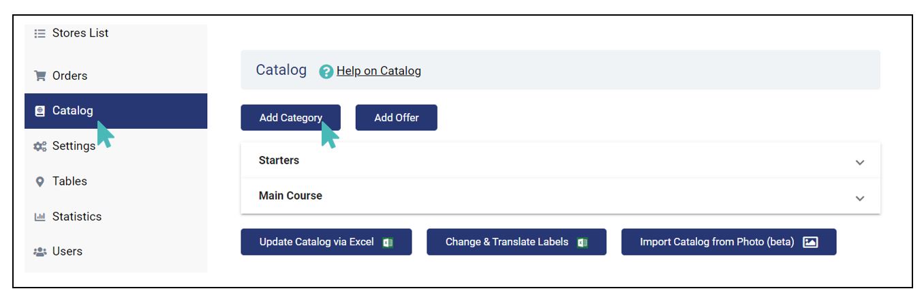This screenshot has height=306, width=924.
Task: Expand the Starters category chevron
Action: pos(860,162)
